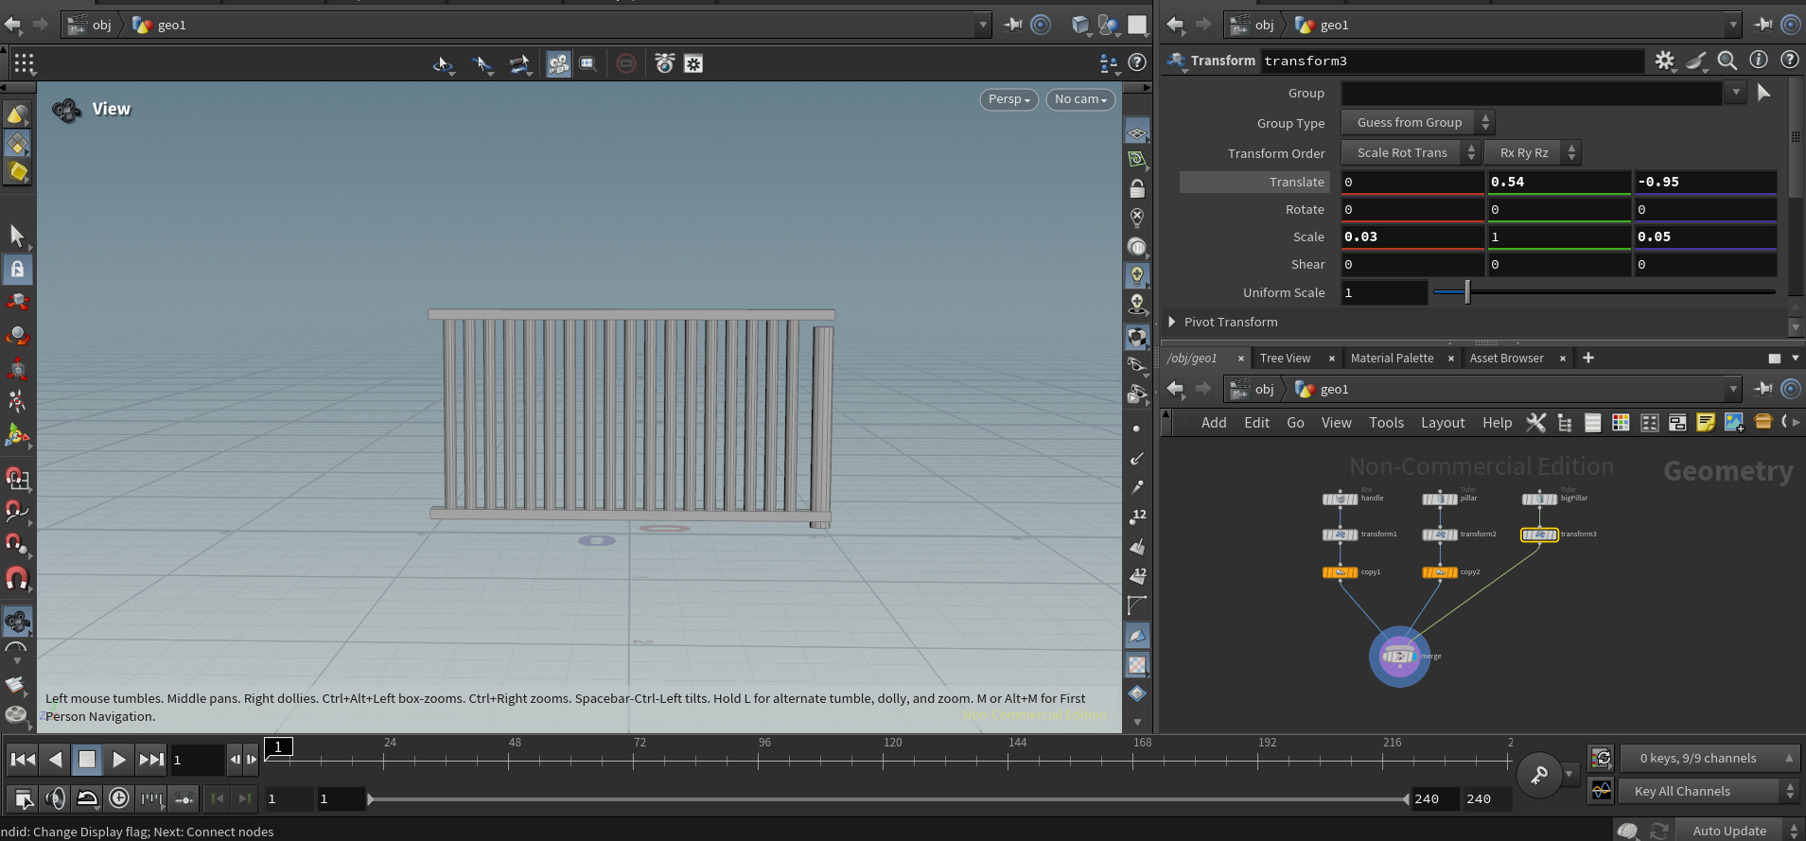The width and height of the screenshot is (1806, 841).
Task: Open the Layout menu in network editor
Action: (1442, 423)
